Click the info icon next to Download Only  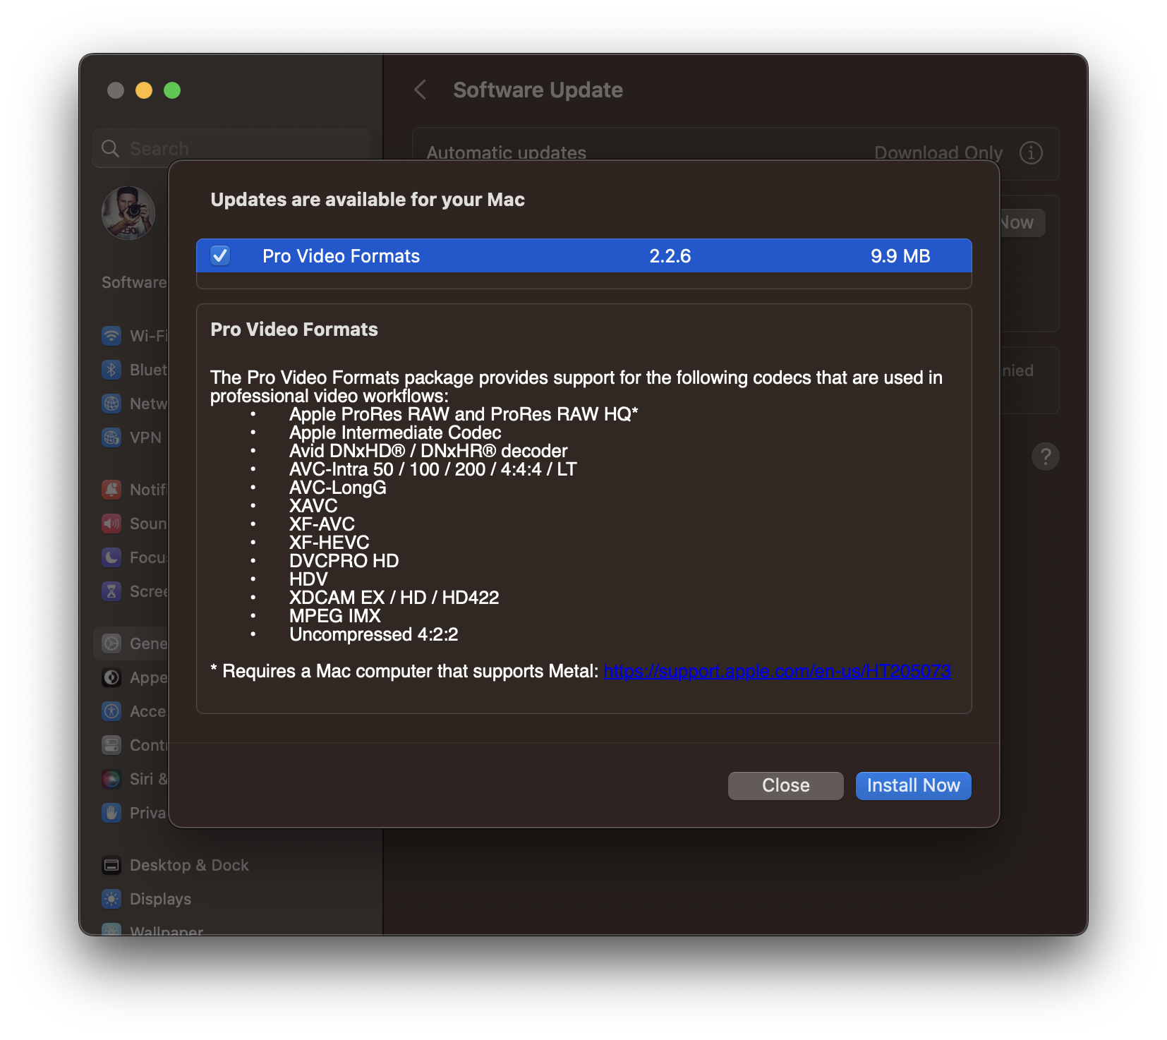[1030, 152]
